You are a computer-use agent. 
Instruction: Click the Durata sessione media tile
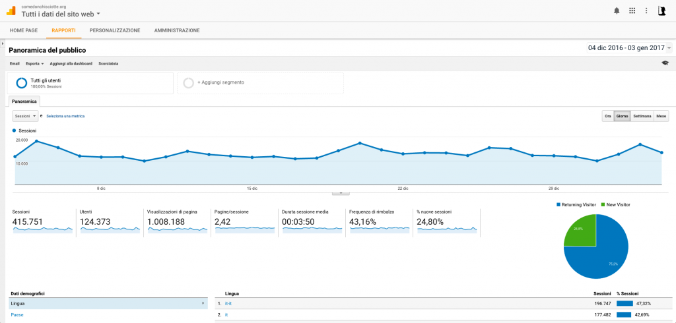(312, 223)
